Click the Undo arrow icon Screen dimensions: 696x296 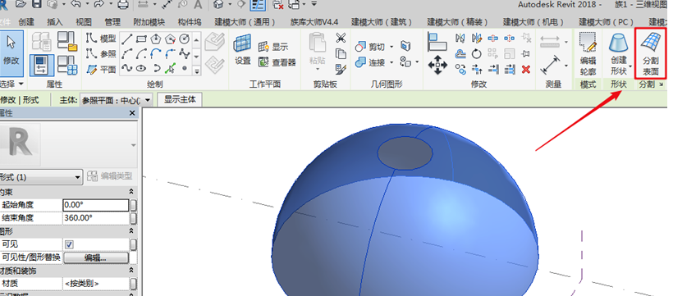75,4
